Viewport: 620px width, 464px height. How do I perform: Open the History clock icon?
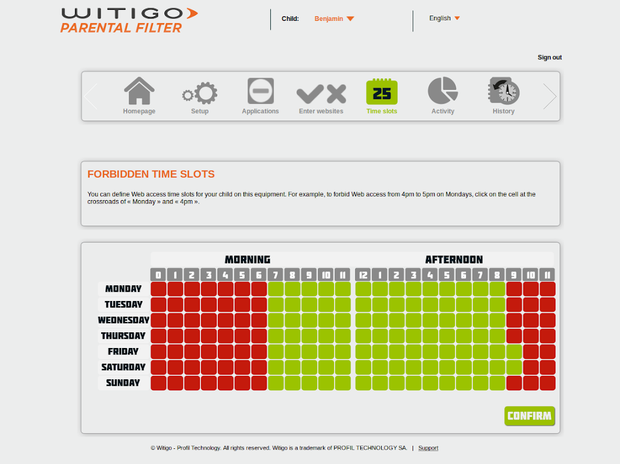coord(503,90)
